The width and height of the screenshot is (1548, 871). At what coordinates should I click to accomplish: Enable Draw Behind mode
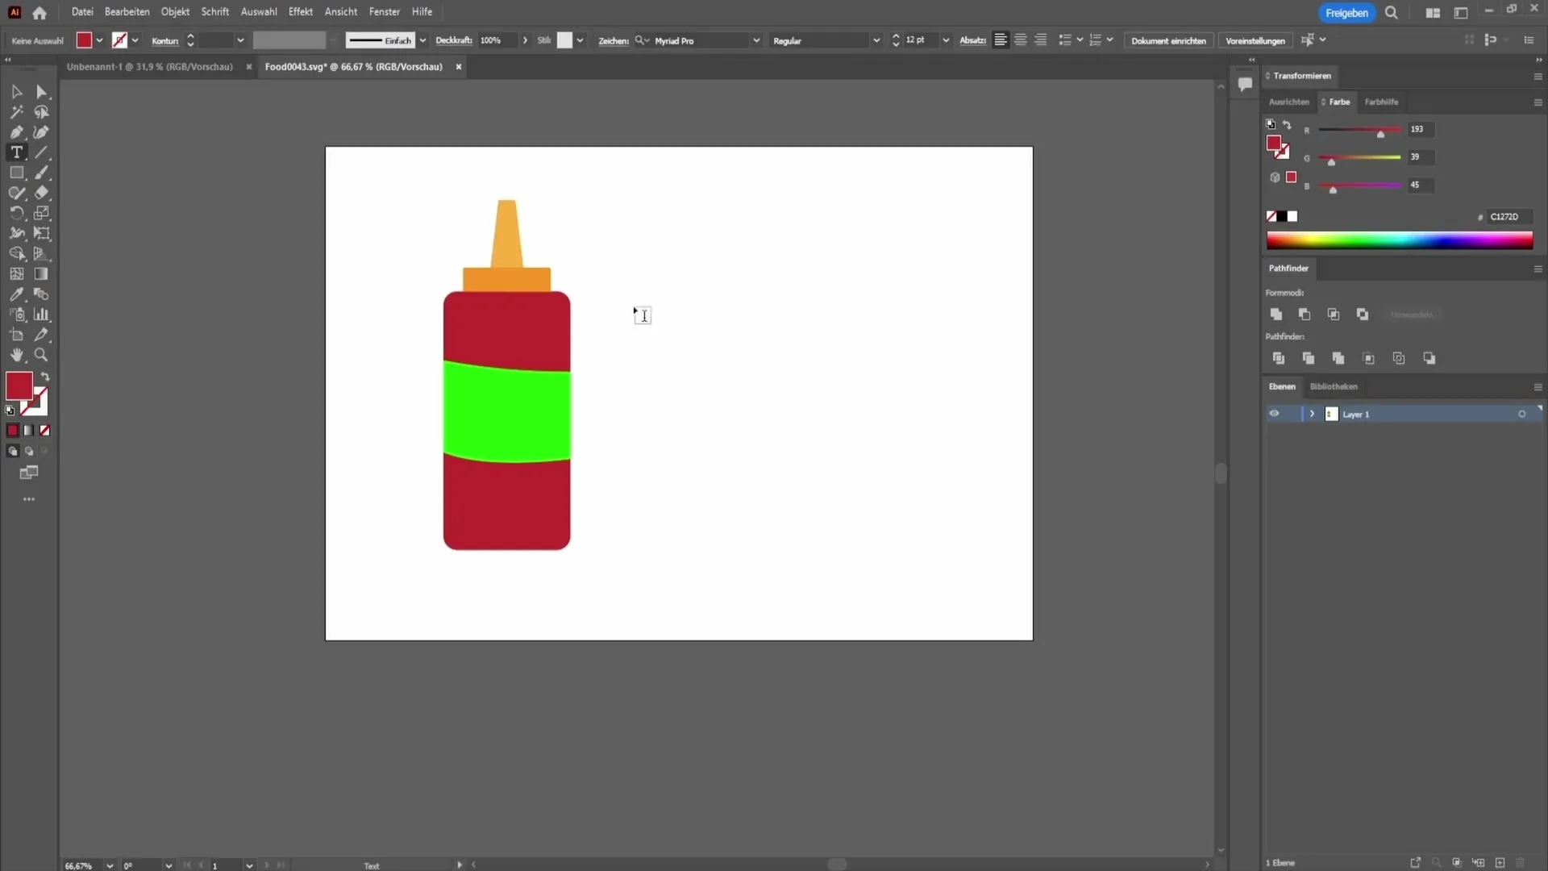[x=28, y=452]
